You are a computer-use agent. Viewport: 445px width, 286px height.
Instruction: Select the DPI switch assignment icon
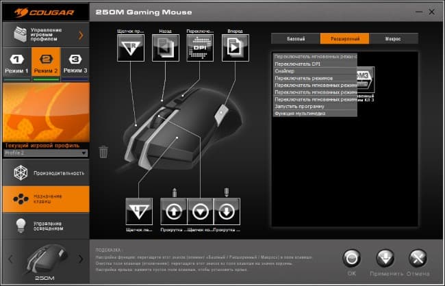[x=200, y=48]
